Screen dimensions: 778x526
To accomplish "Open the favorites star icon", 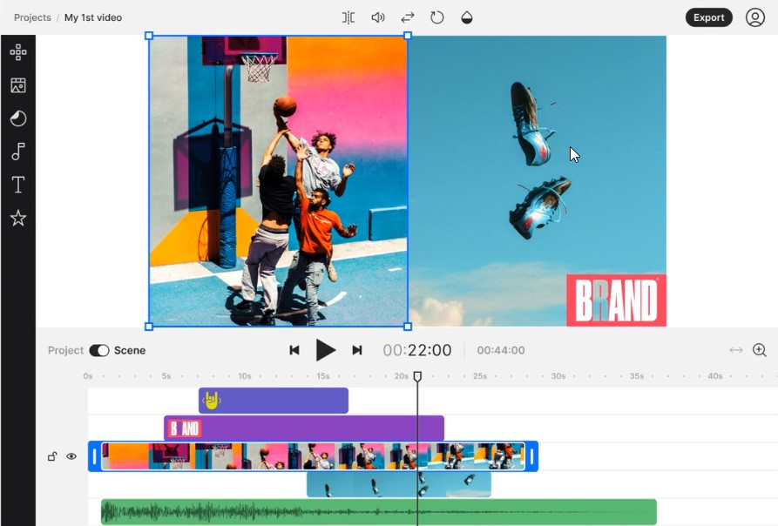I will pyautogui.click(x=17, y=218).
